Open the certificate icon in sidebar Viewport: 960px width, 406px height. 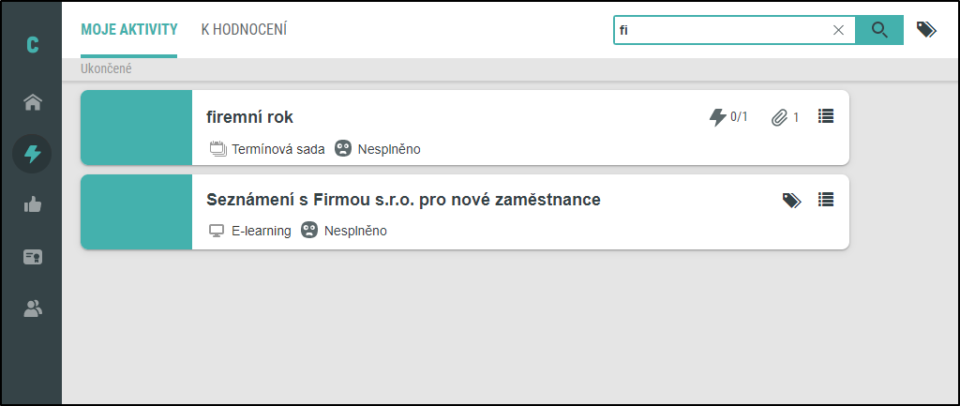(x=33, y=257)
